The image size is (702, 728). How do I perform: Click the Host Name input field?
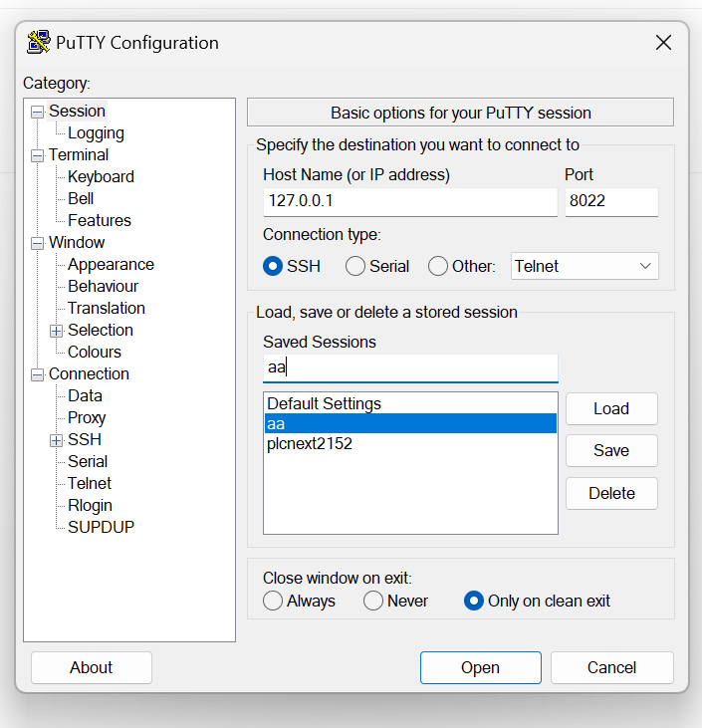[x=410, y=202]
